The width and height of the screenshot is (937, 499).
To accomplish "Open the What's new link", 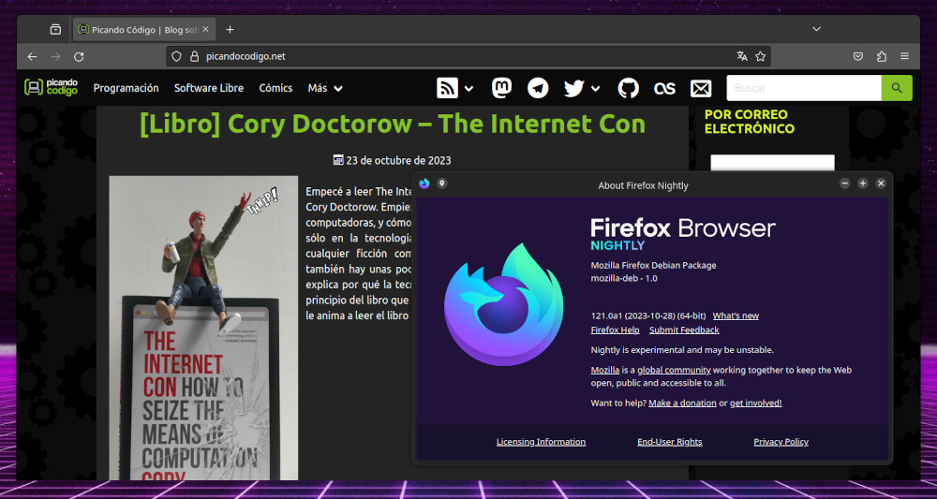I will pos(736,316).
